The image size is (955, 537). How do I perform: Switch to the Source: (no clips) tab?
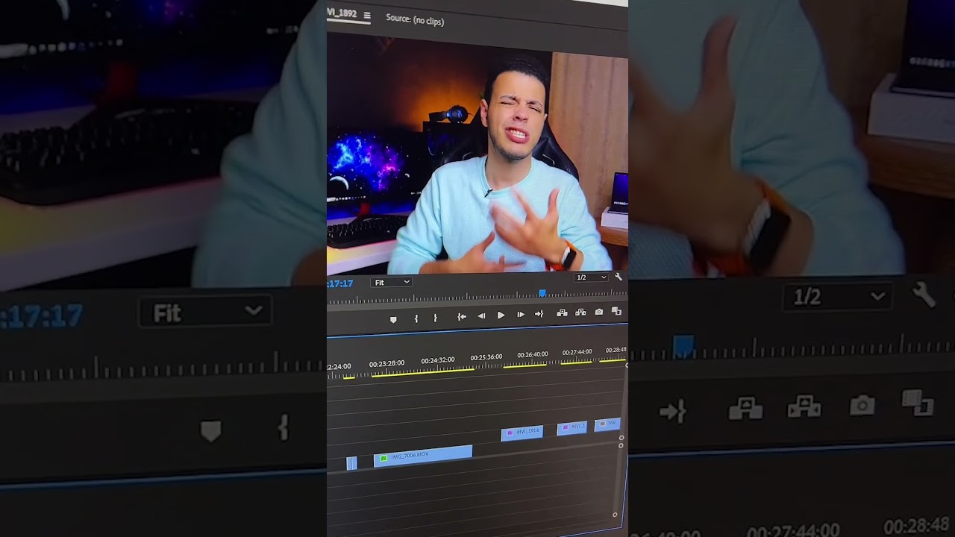[415, 19]
